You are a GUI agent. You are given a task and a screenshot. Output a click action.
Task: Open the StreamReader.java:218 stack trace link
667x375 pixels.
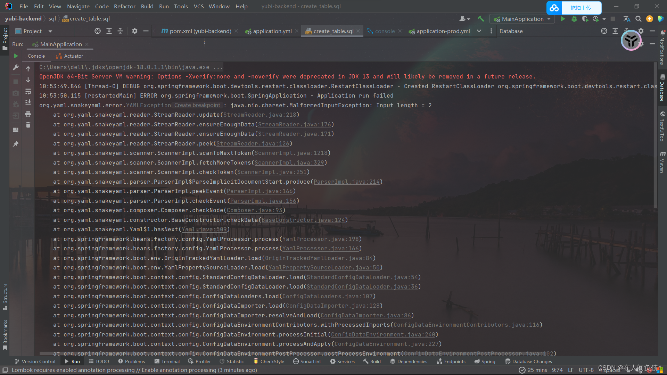(260, 115)
